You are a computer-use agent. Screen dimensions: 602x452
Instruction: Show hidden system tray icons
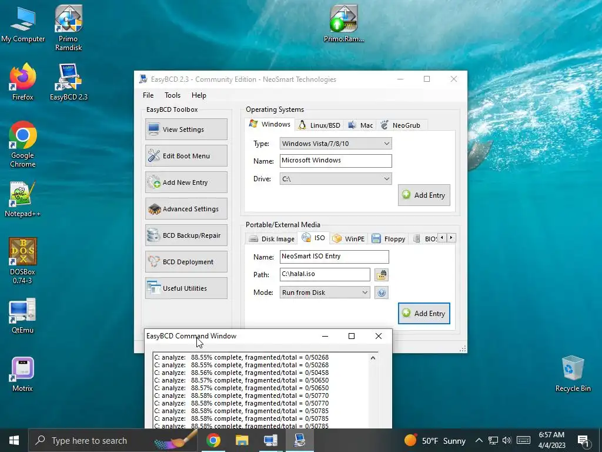(479, 440)
